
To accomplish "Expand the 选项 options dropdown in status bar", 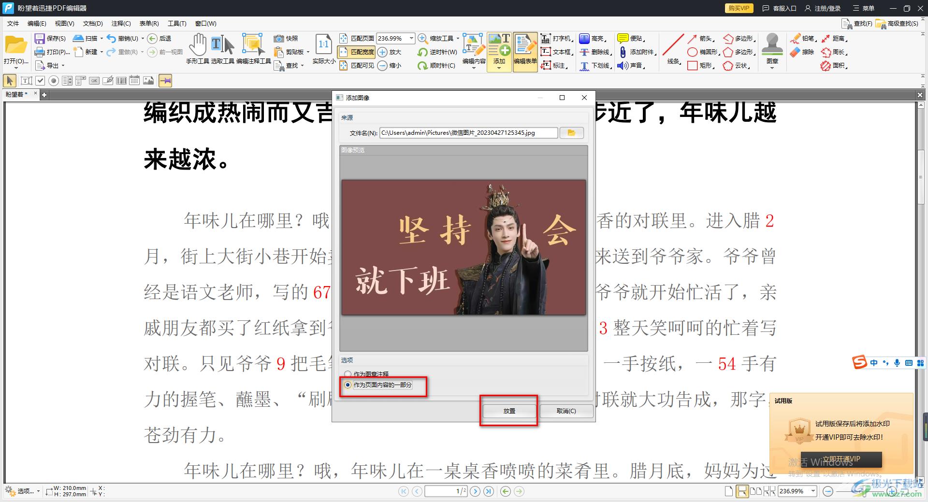I will click(38, 491).
